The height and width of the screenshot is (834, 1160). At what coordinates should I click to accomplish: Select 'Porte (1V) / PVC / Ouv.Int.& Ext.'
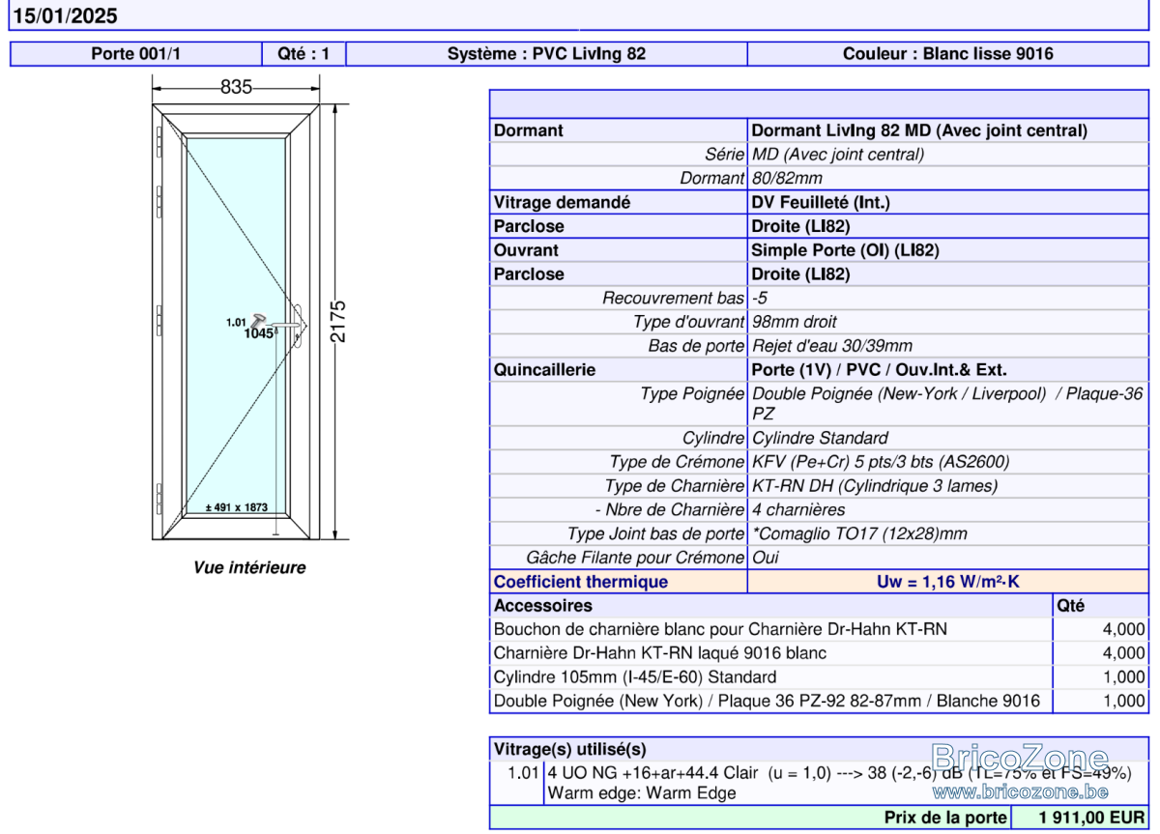coord(879,370)
